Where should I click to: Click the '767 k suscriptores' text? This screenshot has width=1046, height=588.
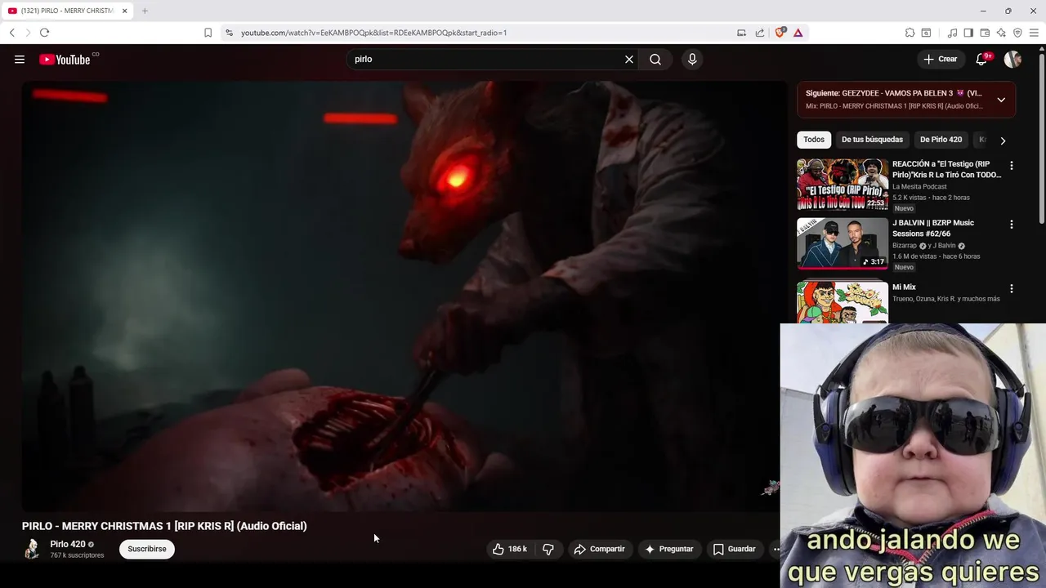coord(77,555)
